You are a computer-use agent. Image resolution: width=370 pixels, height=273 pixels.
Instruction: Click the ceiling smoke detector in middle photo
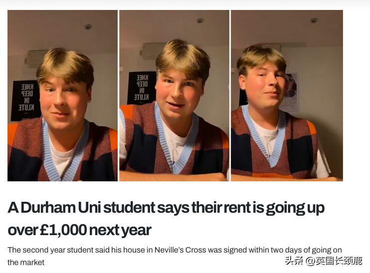200,21
